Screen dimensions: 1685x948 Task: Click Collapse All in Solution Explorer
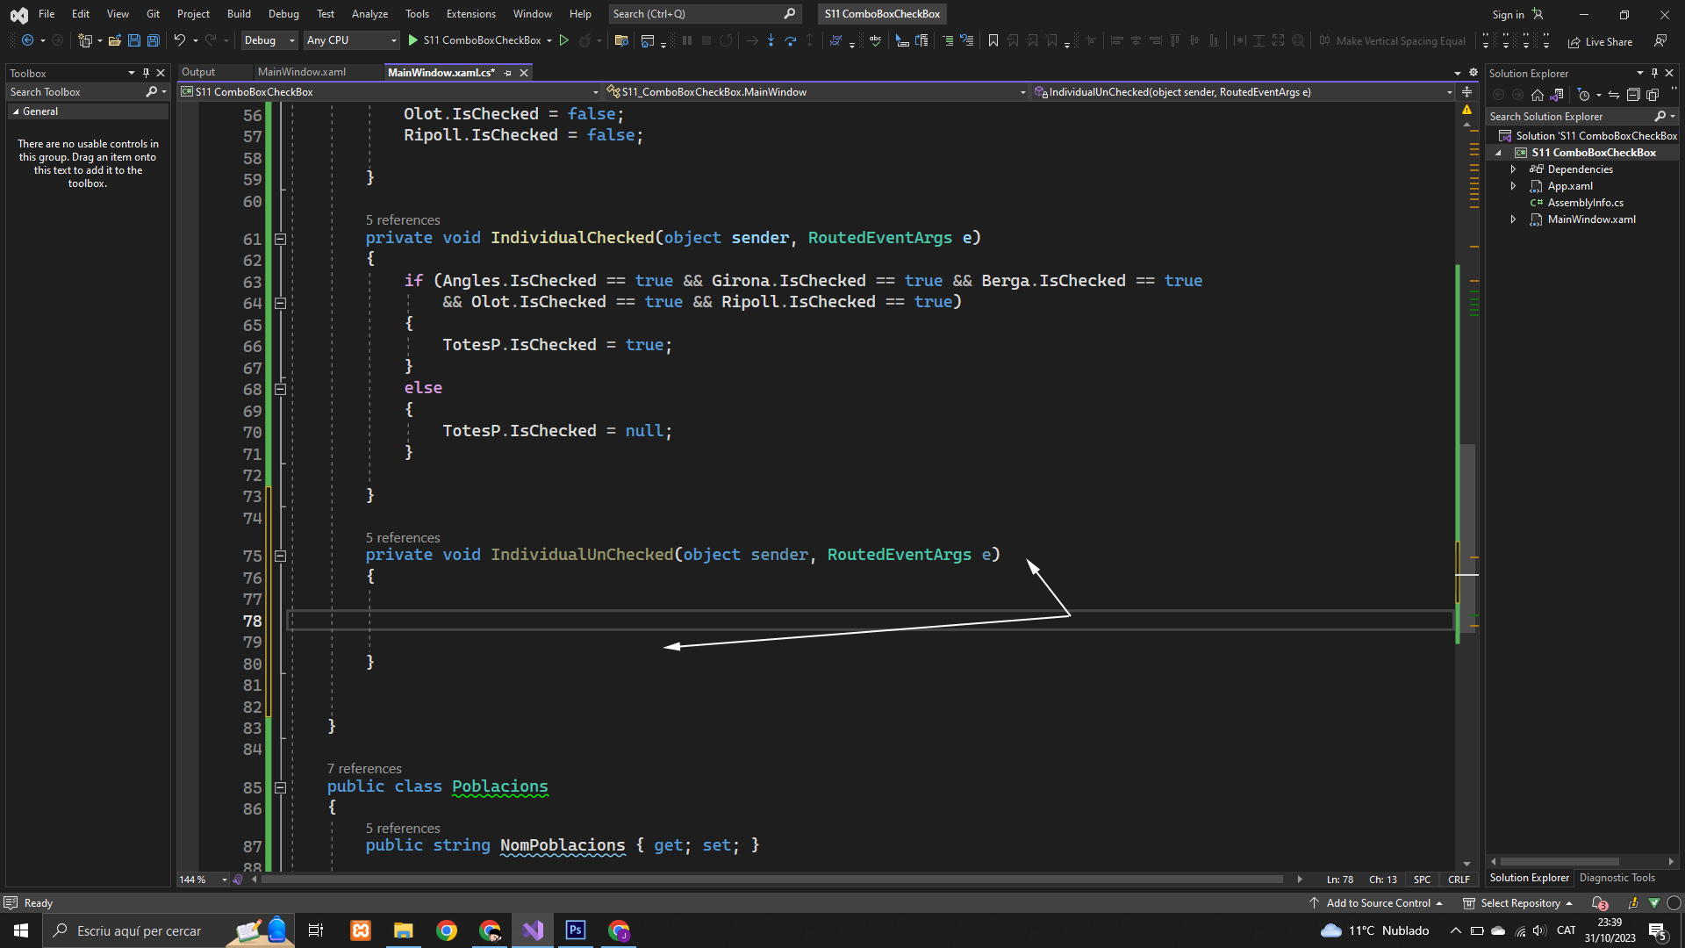click(1633, 95)
